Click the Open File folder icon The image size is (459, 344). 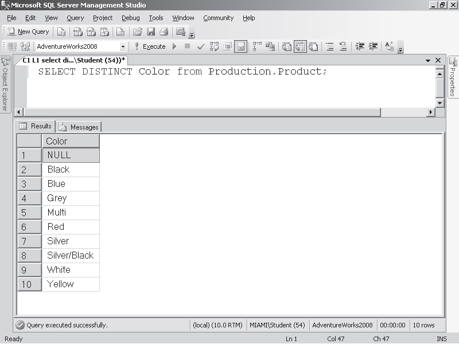pyautogui.click(x=137, y=32)
